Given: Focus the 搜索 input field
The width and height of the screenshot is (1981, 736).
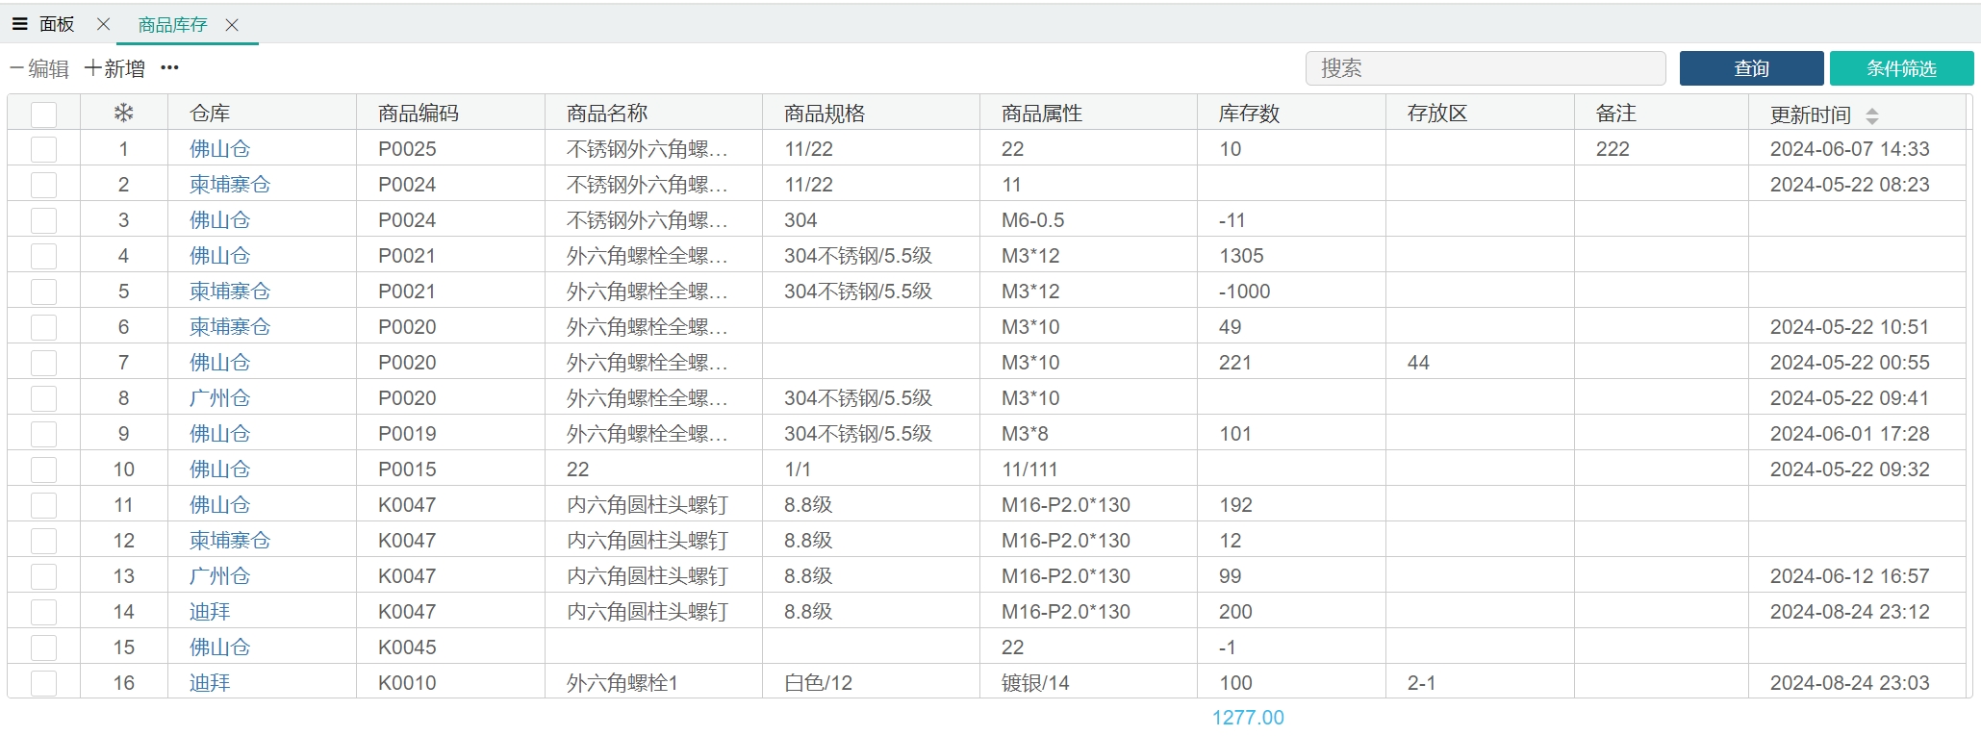Looking at the screenshot, I should (1486, 68).
